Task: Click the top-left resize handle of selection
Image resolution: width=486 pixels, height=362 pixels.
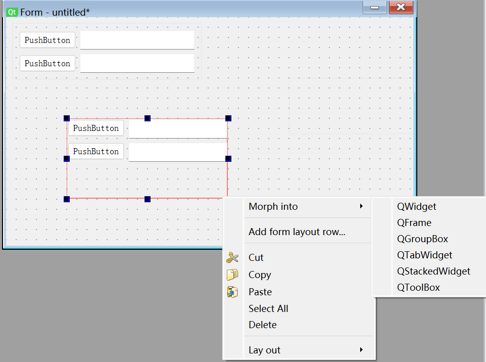Action: 67,118
